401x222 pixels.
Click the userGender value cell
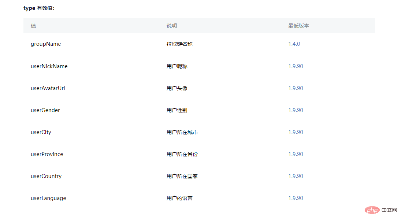click(x=45, y=110)
